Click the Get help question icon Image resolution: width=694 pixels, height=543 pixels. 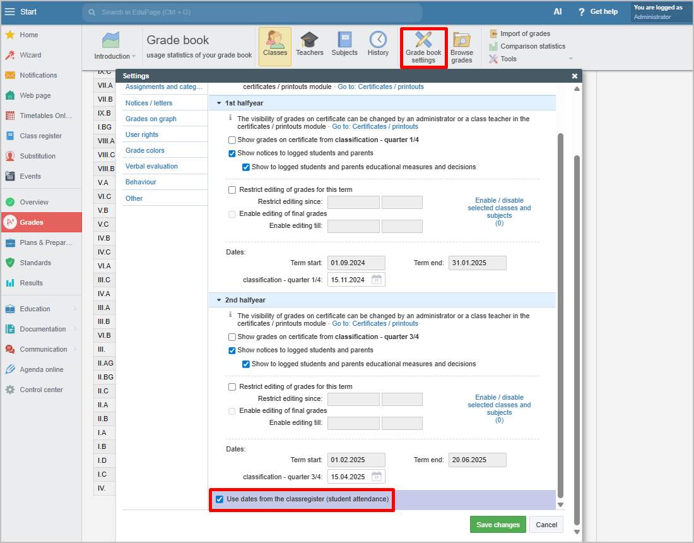click(582, 12)
